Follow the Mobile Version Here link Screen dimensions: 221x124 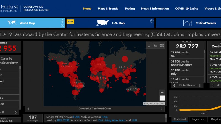[x=105, y=117]
